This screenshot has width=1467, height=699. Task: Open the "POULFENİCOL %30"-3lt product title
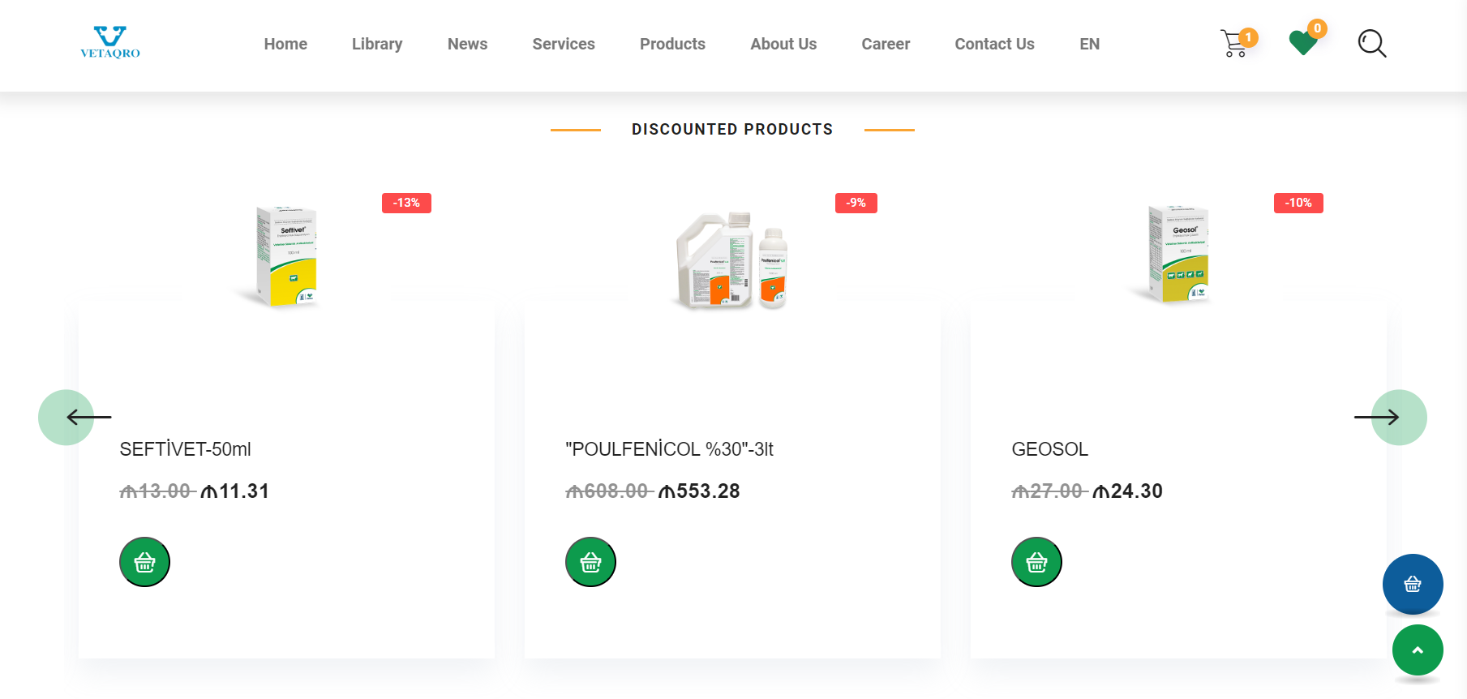(669, 449)
